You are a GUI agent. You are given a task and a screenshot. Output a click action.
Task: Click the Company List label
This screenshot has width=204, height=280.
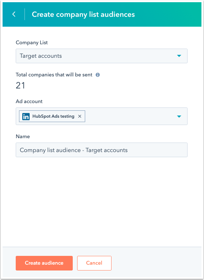(x=31, y=43)
